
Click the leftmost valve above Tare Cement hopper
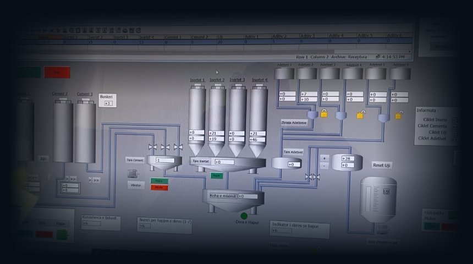click(152, 147)
